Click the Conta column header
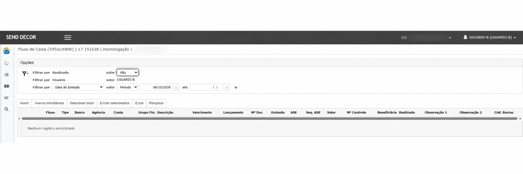This screenshot has width=523, height=174. pyautogui.click(x=118, y=112)
